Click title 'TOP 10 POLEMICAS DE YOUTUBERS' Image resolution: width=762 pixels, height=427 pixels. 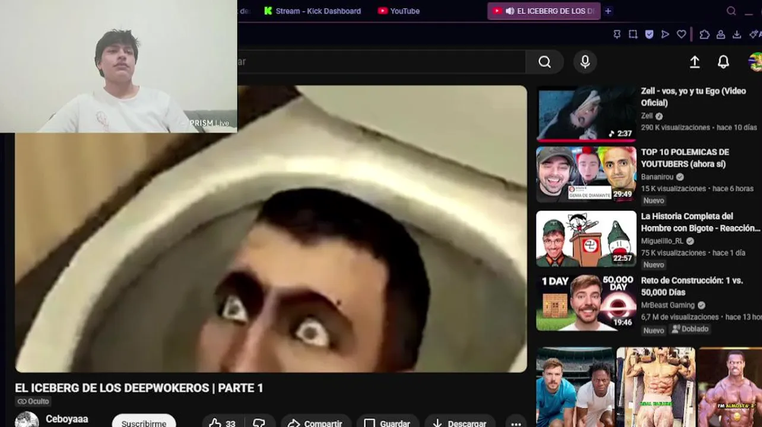[x=685, y=158]
